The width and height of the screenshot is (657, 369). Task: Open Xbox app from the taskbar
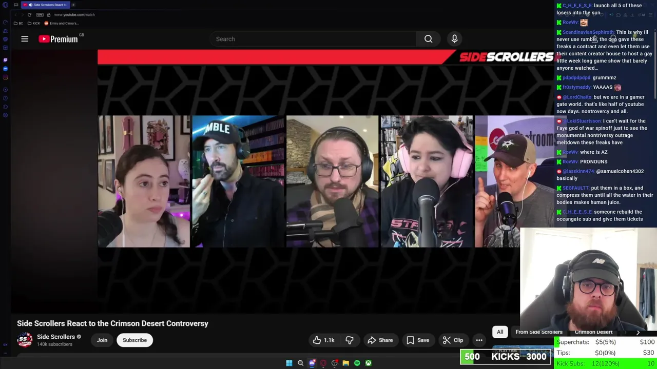pos(368,363)
